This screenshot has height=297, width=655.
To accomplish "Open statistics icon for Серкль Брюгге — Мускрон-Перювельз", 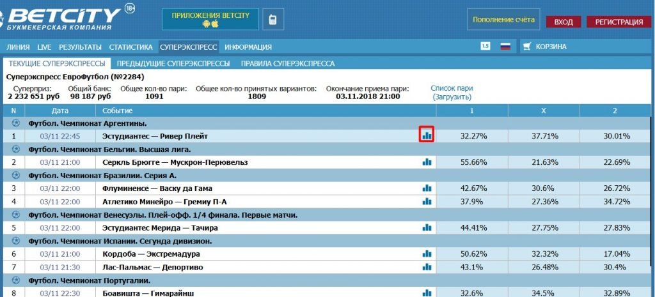I will point(427,162).
